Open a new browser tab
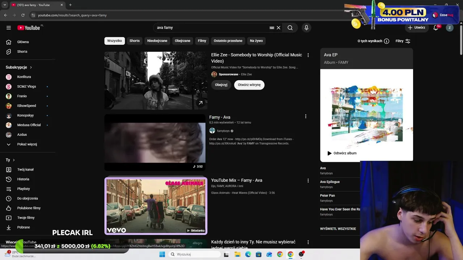 [70, 5]
